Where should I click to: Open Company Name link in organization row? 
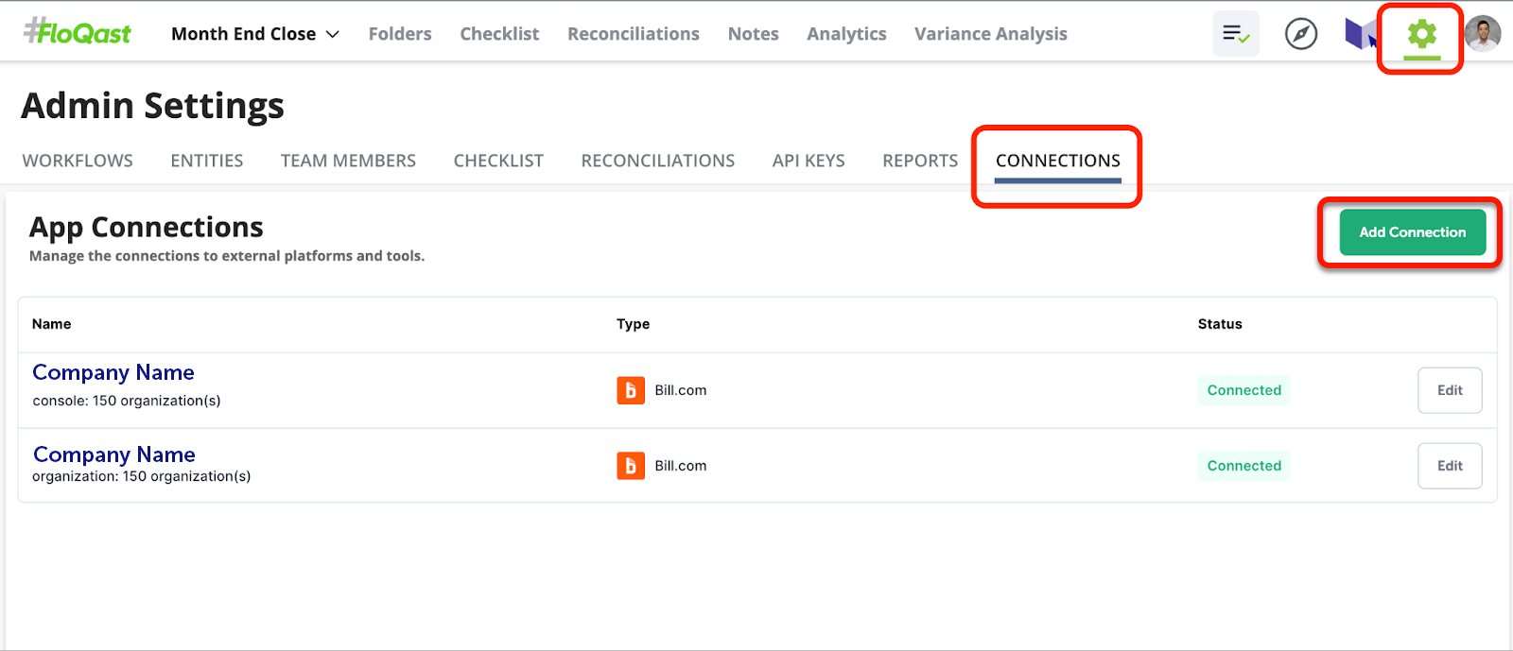[x=114, y=454]
